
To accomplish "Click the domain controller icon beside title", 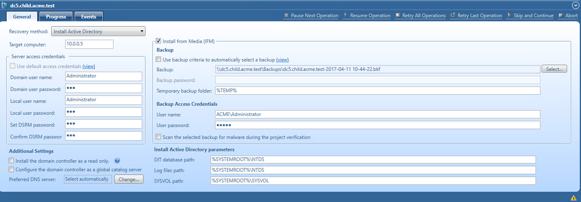I will click(x=5, y=6).
